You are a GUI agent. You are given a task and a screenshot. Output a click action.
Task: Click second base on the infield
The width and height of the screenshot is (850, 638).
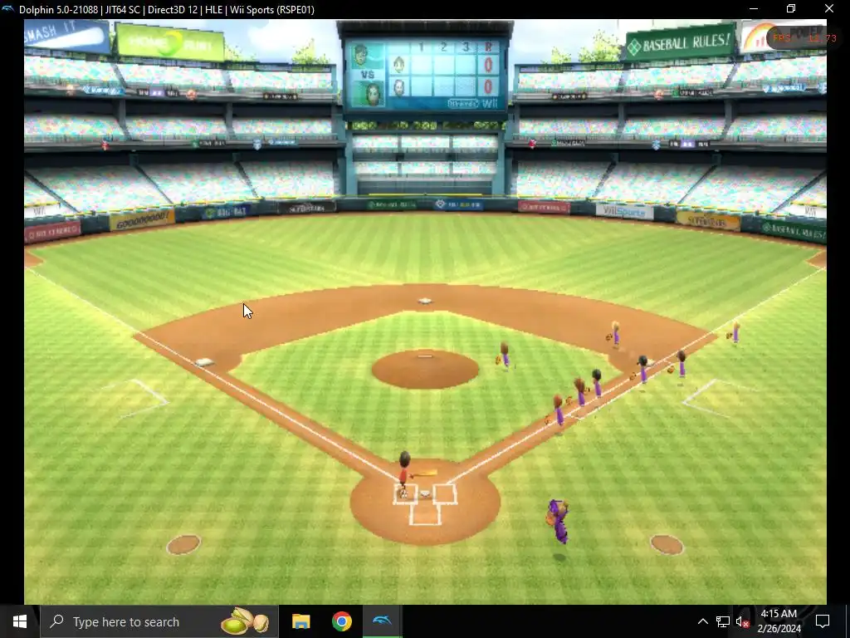[425, 301]
